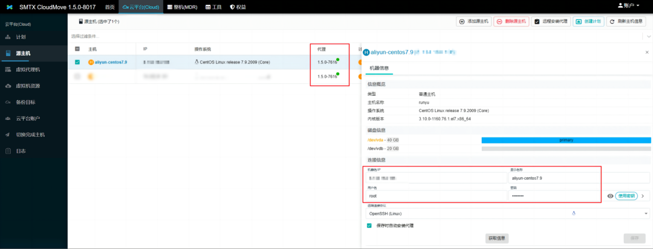Uncheck the aliyun-centos7.9 row checkbox
Screen dimensions: 653x249
77,62
